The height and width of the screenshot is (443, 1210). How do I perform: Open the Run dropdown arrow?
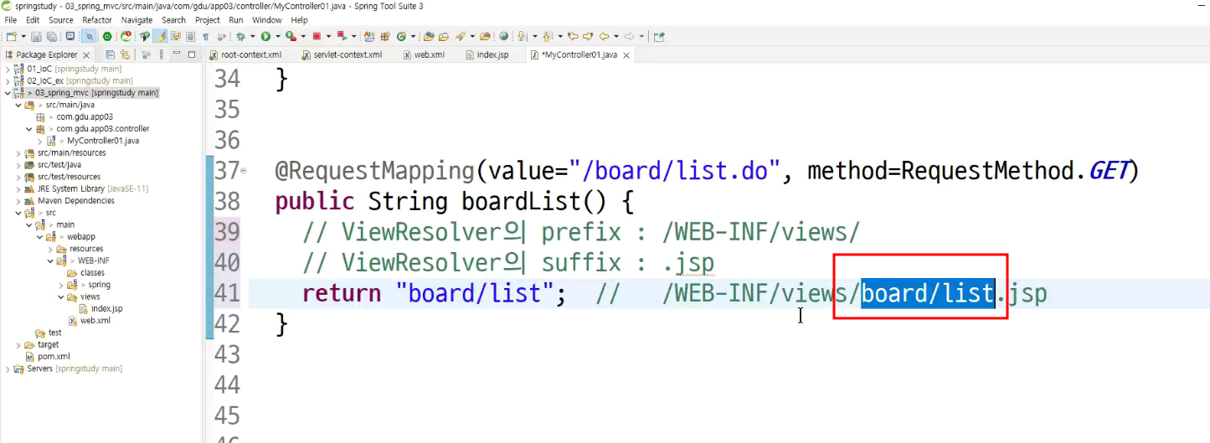pyautogui.click(x=278, y=36)
